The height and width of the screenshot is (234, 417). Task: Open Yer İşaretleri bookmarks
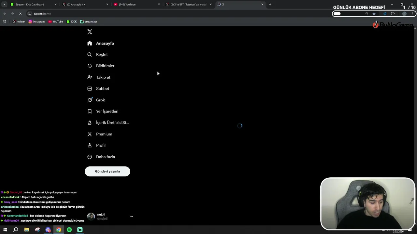coord(103,111)
